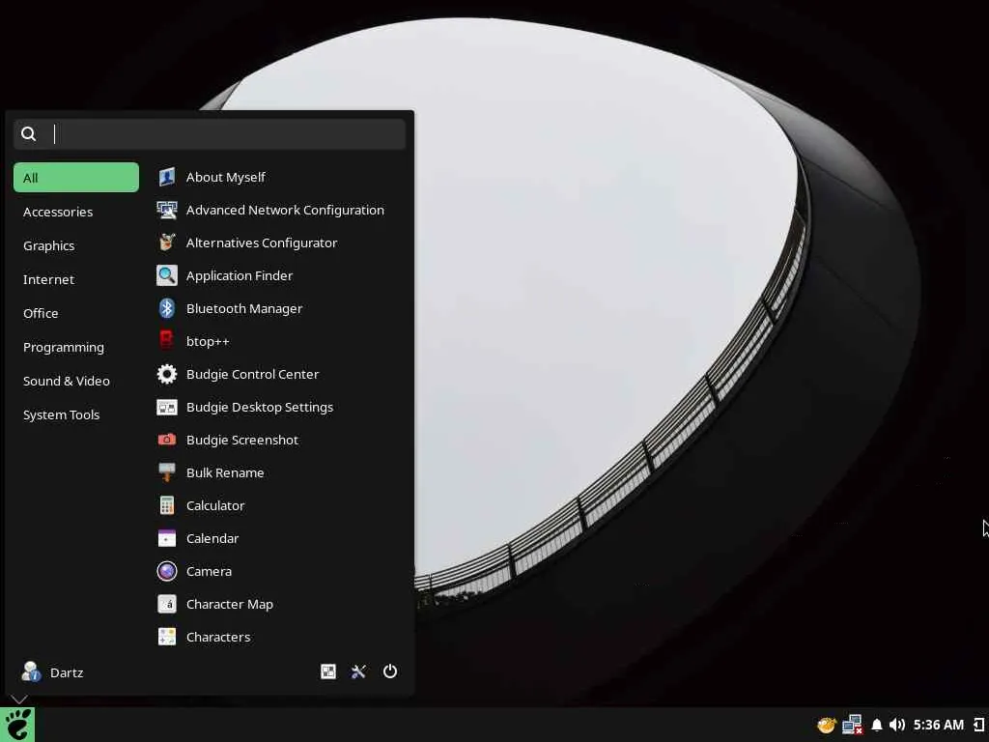This screenshot has width=989, height=742.
Task: Select the Office category
Action: click(76, 313)
